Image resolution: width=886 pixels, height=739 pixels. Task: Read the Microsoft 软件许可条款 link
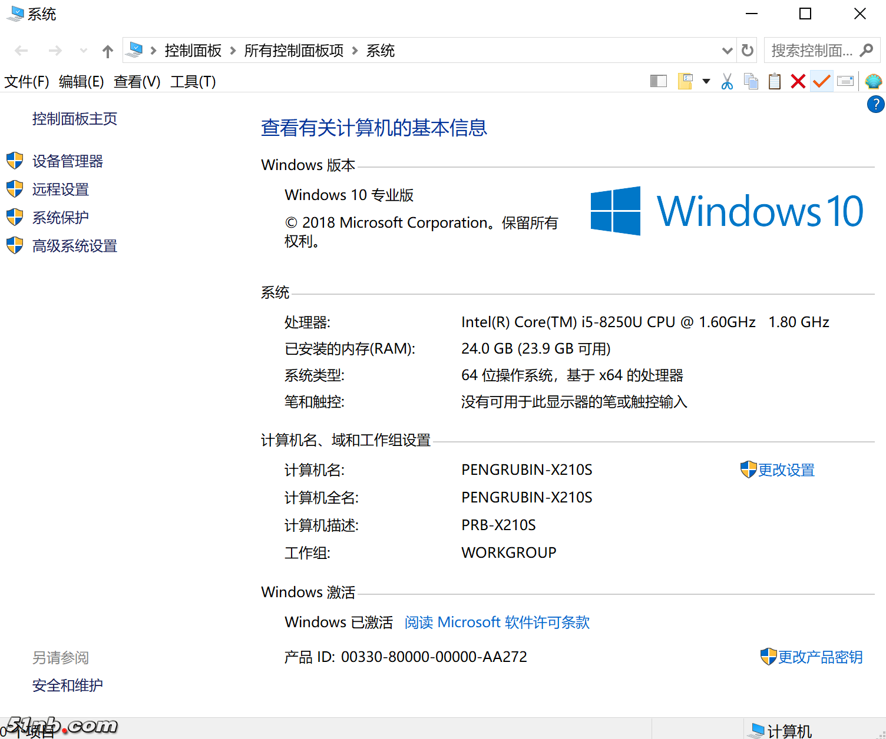[x=497, y=623]
